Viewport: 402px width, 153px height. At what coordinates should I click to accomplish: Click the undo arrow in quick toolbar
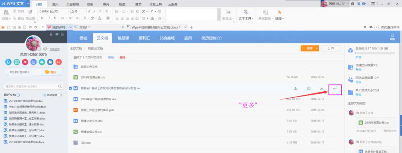[x=30, y=27]
